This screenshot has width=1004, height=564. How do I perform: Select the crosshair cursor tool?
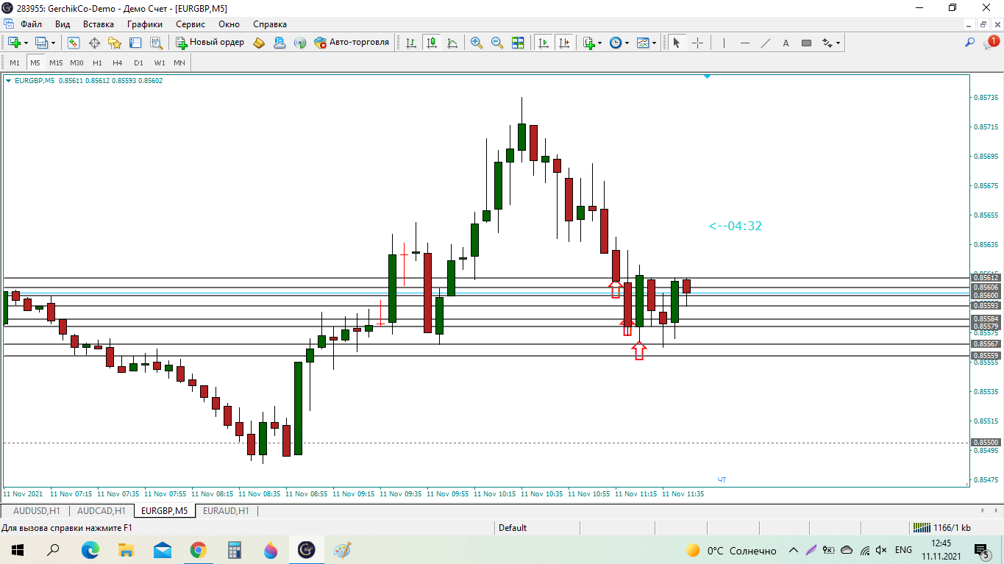pyautogui.click(x=697, y=43)
